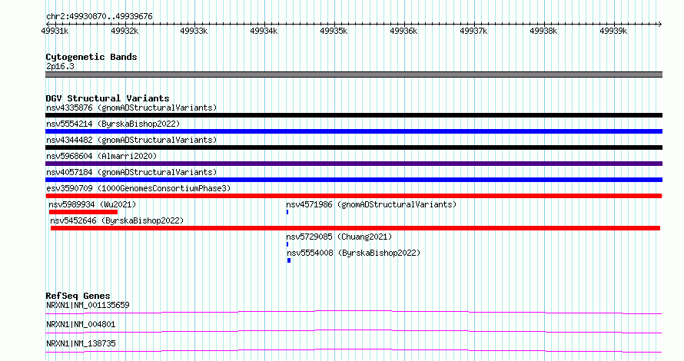Open variant nsv5989934 (Wu2021) label
The height and width of the screenshot is (361, 684).
(92, 204)
